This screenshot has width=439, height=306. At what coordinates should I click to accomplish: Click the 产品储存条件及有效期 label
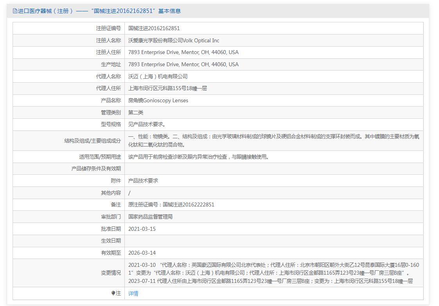click(x=96, y=169)
